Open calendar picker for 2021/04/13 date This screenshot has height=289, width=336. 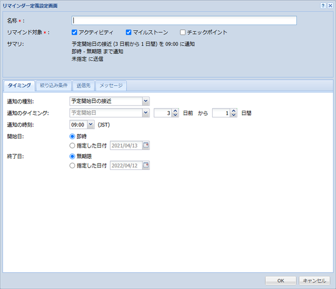pos(146,145)
